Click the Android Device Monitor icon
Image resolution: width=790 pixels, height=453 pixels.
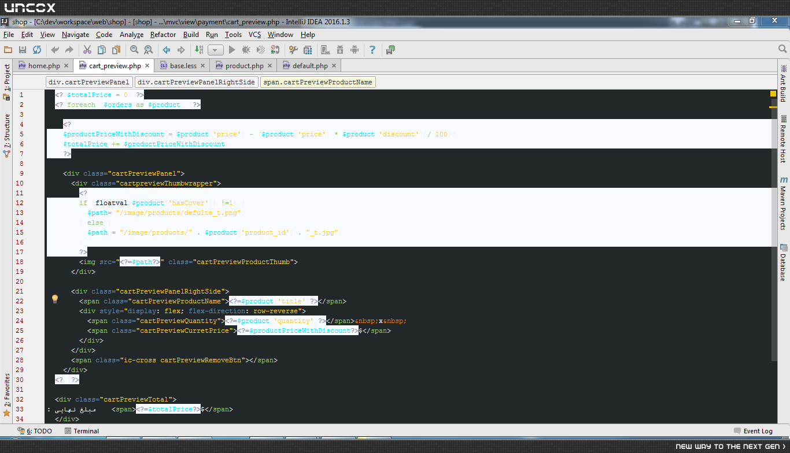(x=355, y=50)
